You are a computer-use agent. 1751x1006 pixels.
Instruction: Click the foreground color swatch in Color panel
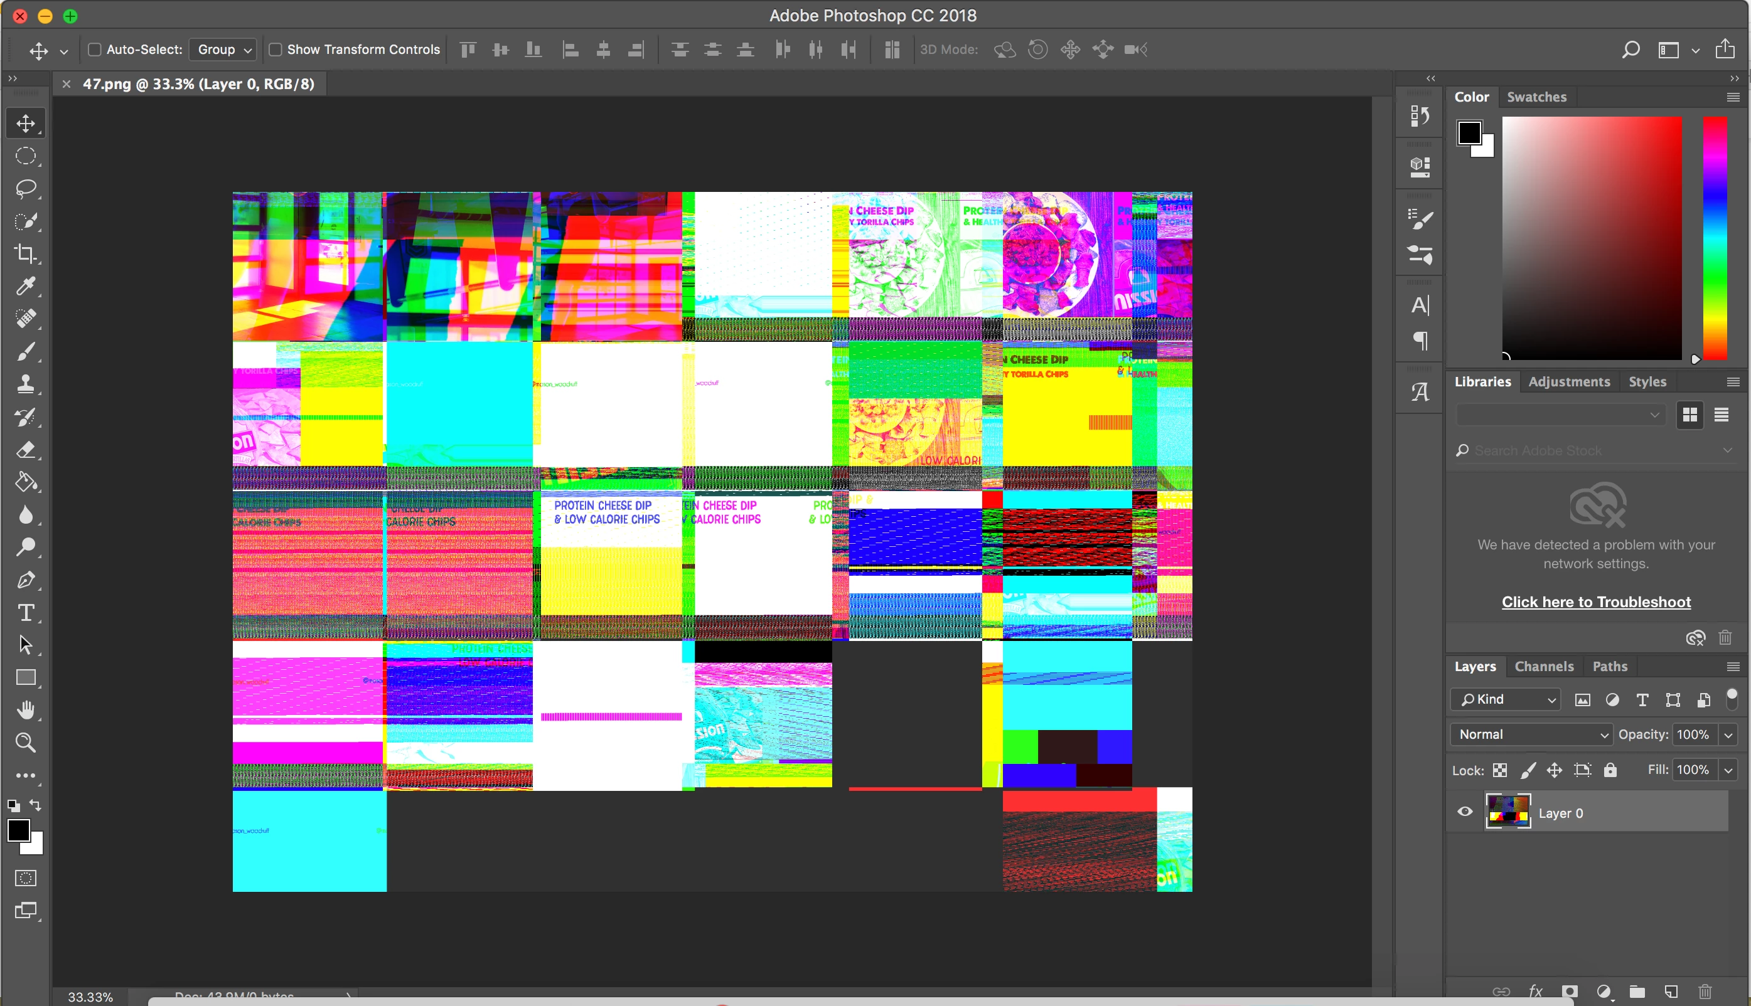(x=1469, y=133)
